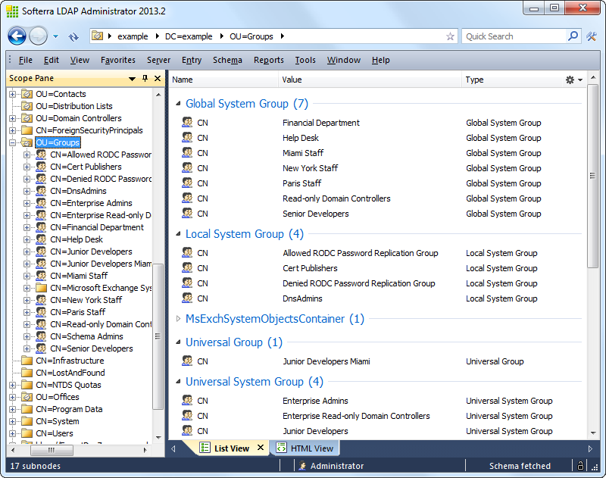Click the group icon for Enterprise Admins row
The width and height of the screenshot is (606, 478).
(x=187, y=400)
